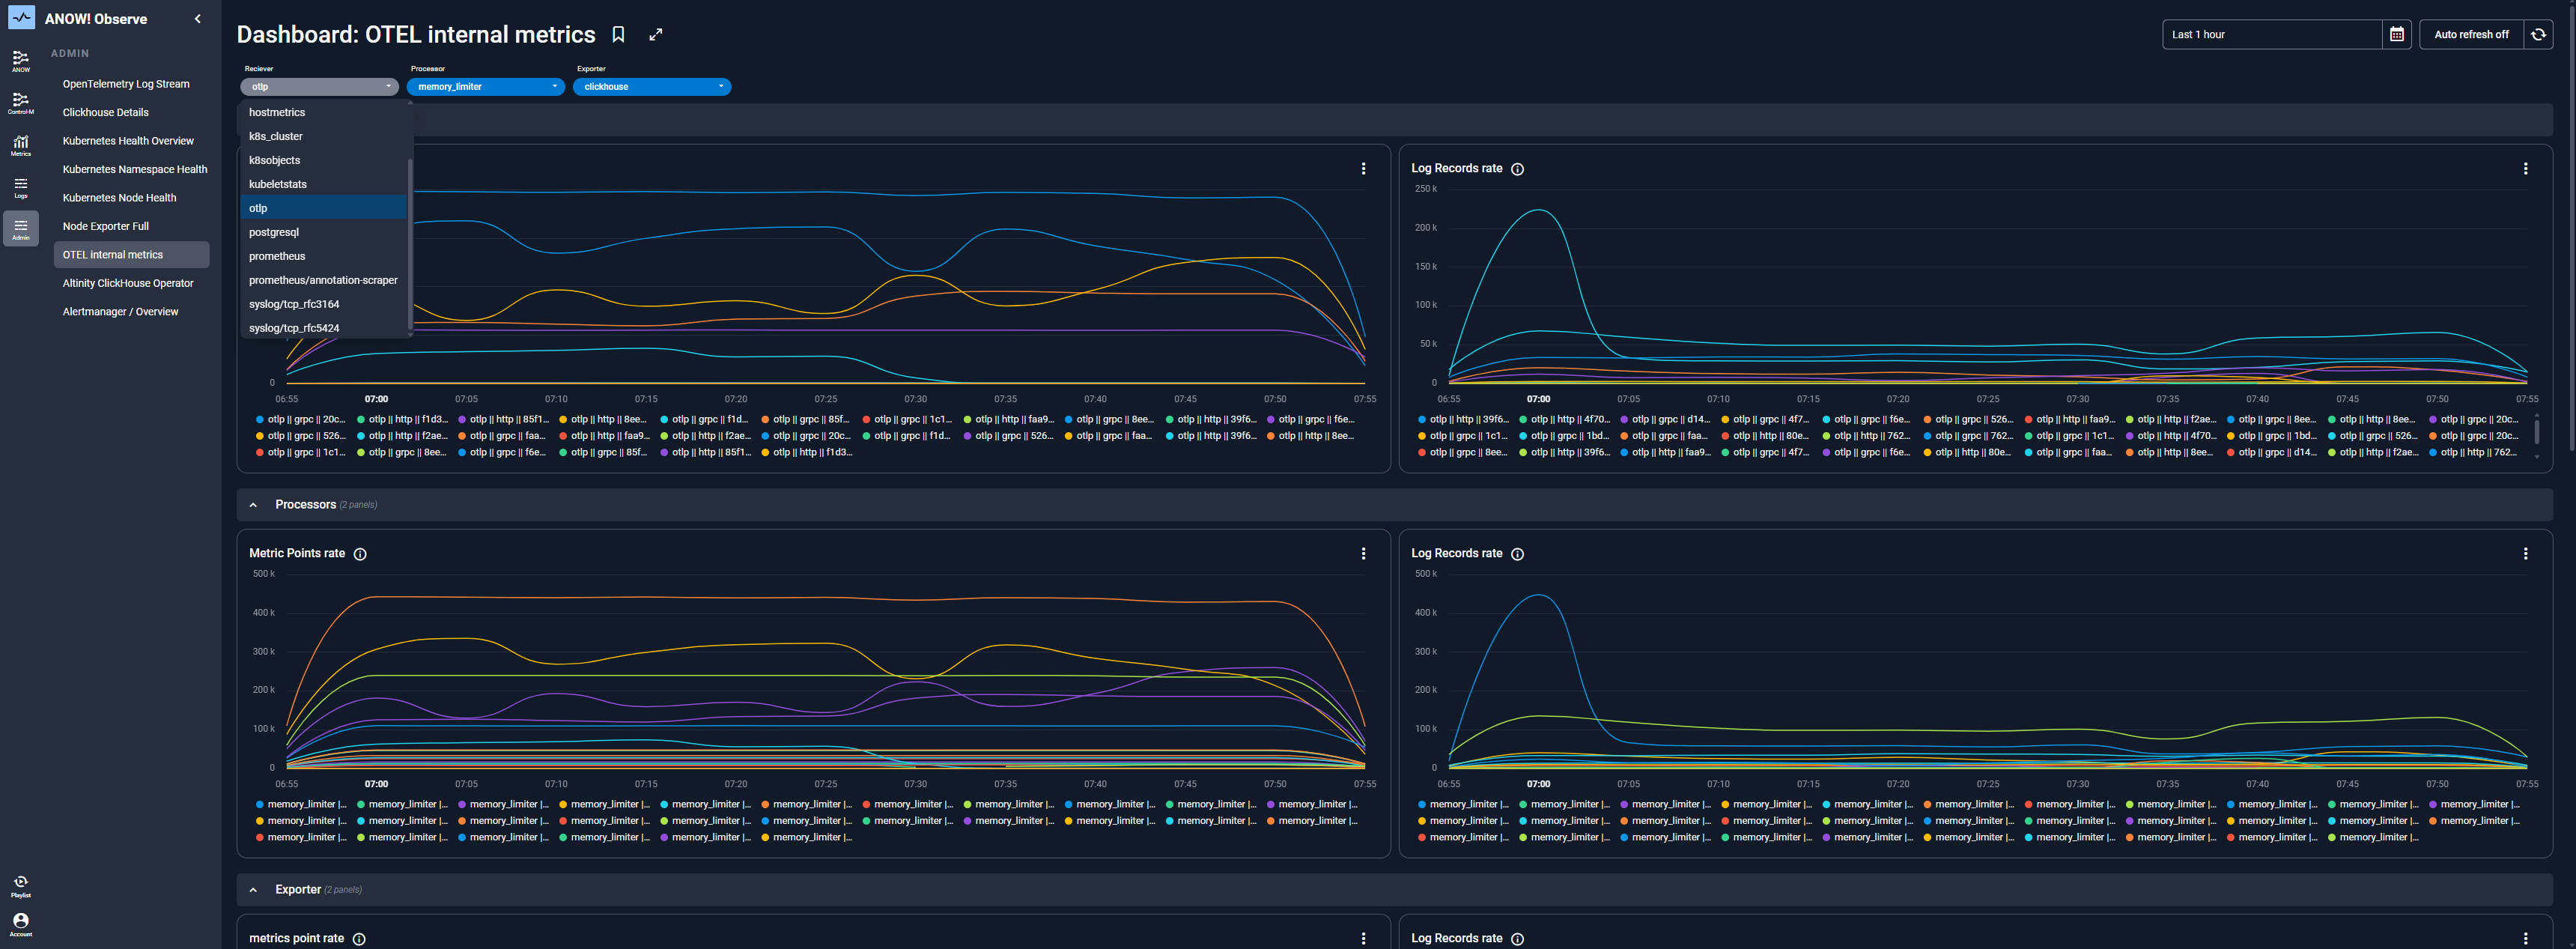Show info for Processors Metric Points rate
Image resolution: width=2576 pixels, height=949 pixels.
point(360,554)
